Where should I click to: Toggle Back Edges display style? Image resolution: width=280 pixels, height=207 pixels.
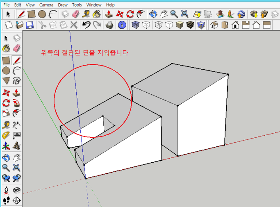(146, 25)
